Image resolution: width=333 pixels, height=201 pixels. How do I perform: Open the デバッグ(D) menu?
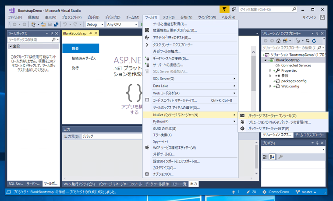click(x=113, y=17)
